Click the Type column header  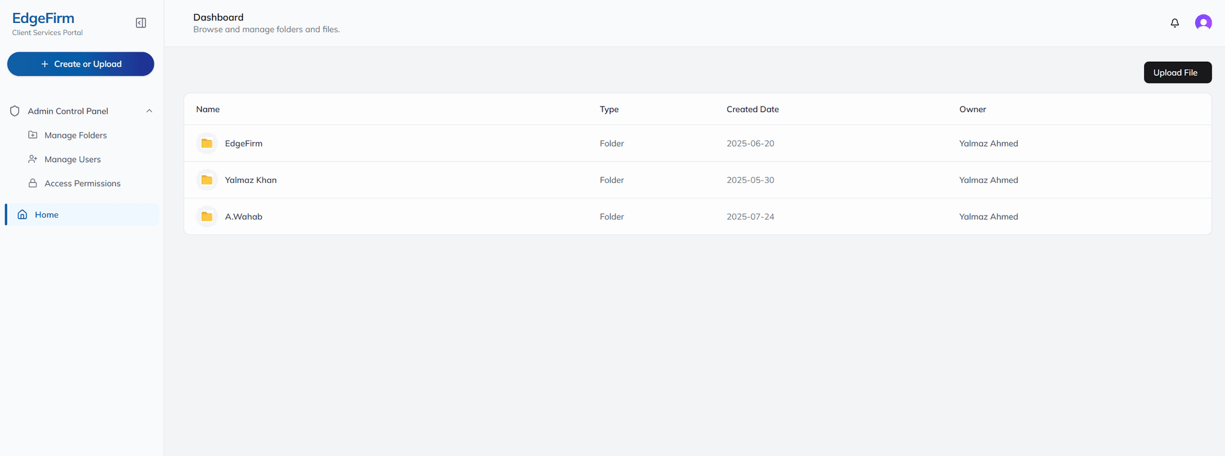pyautogui.click(x=609, y=110)
